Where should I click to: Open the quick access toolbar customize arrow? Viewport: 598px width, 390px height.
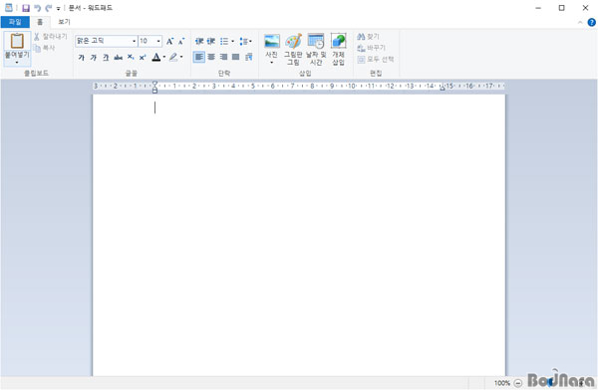59,8
